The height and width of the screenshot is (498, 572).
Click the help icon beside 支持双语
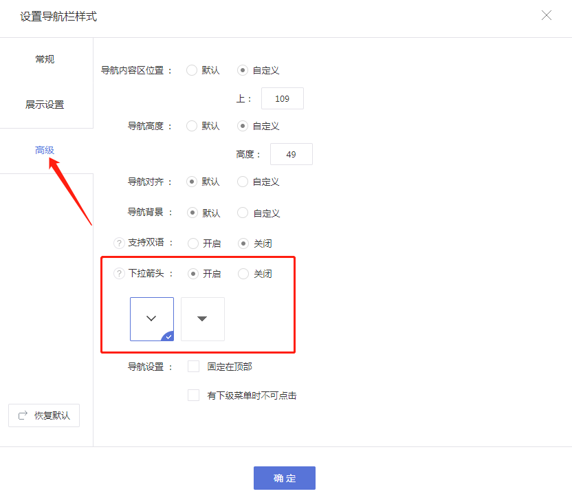pos(119,243)
